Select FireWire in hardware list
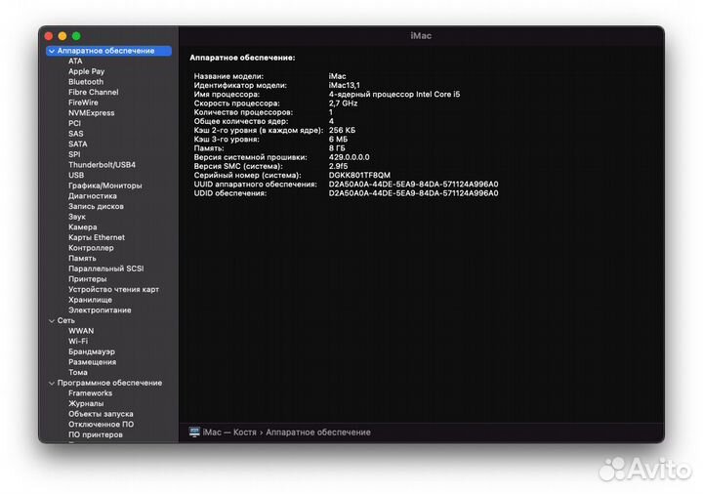This screenshot has height=494, width=703. tap(83, 103)
